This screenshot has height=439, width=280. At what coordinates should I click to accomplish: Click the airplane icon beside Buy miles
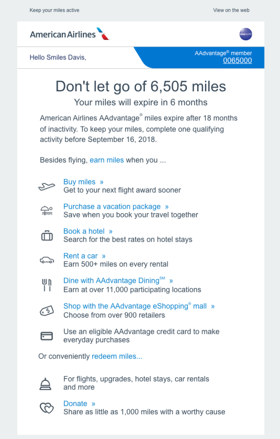[47, 186]
